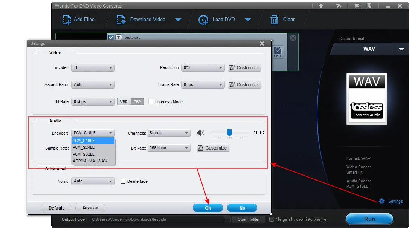
Task: Open the list menu icon in title bar
Action: 369,6
